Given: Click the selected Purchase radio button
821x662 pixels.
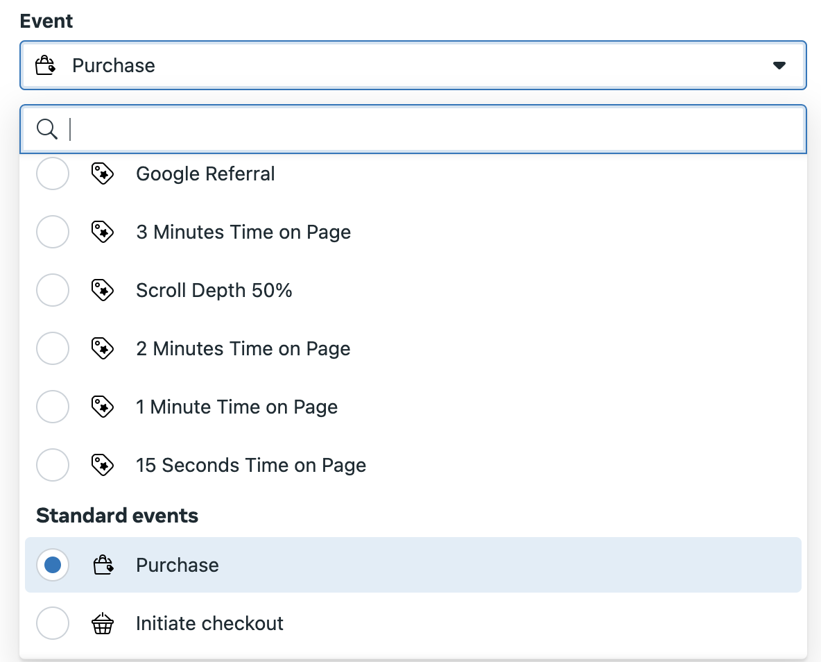Looking at the screenshot, I should (x=53, y=565).
